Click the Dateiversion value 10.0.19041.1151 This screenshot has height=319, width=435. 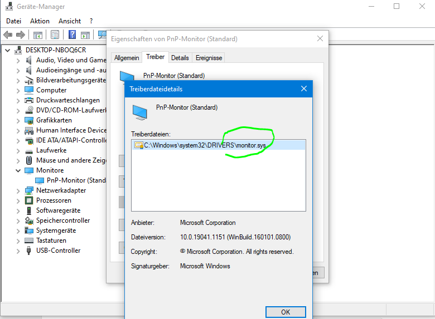tap(235, 237)
